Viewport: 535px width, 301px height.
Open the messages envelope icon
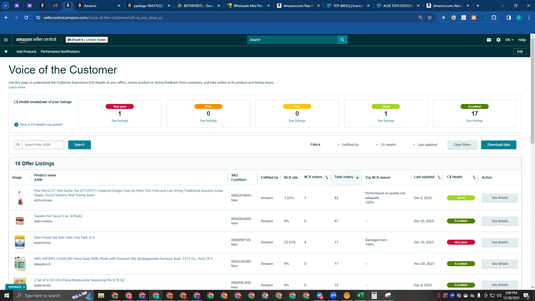point(489,40)
